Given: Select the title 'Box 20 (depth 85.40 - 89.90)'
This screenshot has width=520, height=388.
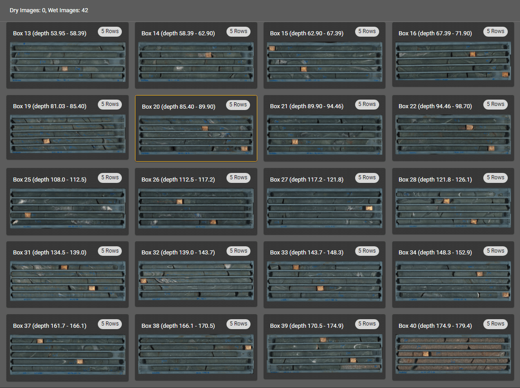Looking at the screenshot, I should [179, 107].
